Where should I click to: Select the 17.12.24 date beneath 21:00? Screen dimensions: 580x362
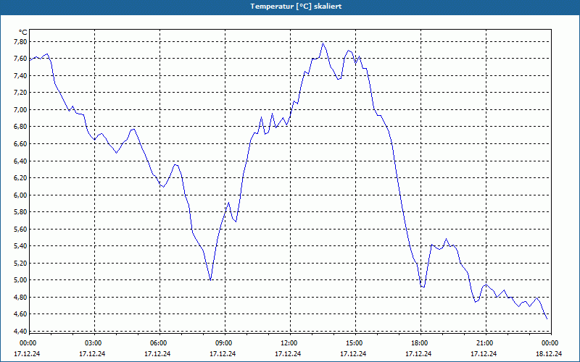tap(484, 353)
